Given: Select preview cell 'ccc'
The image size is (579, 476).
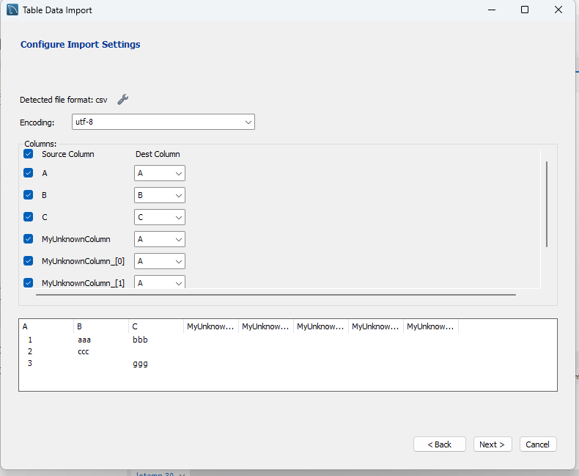Looking at the screenshot, I should (x=84, y=351).
